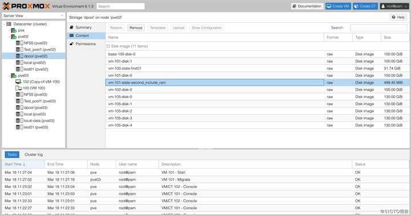Collapse the Datacenter tree node

coord(5,24)
